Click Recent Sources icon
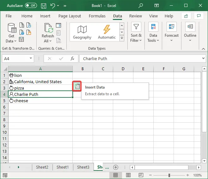 click(29, 25)
